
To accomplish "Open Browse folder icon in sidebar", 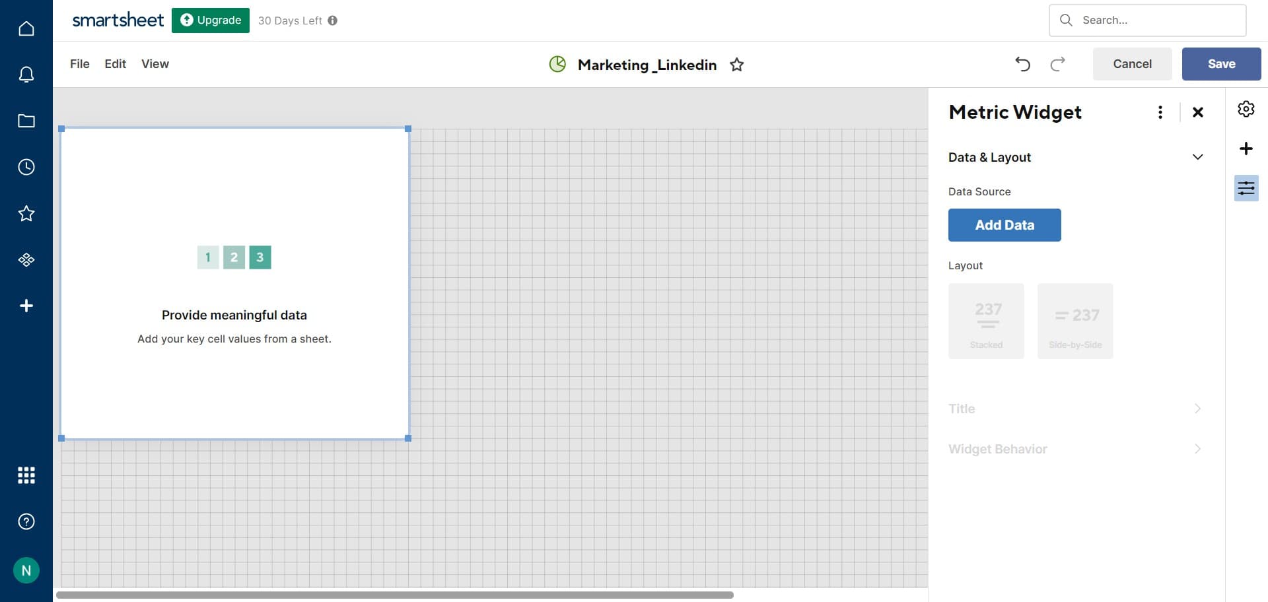I will 26,121.
